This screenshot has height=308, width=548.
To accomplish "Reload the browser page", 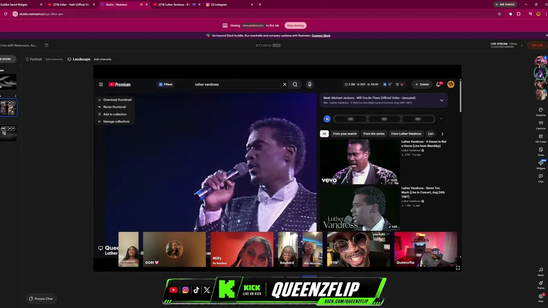I will point(6,14).
